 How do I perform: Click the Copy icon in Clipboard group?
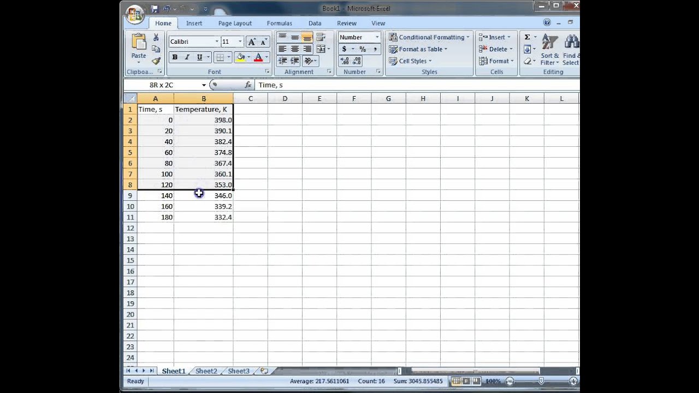pyautogui.click(x=156, y=49)
